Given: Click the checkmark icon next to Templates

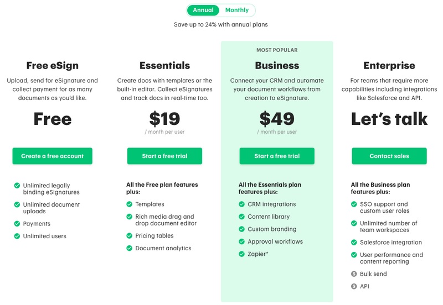Looking at the screenshot, I should [130, 204].
